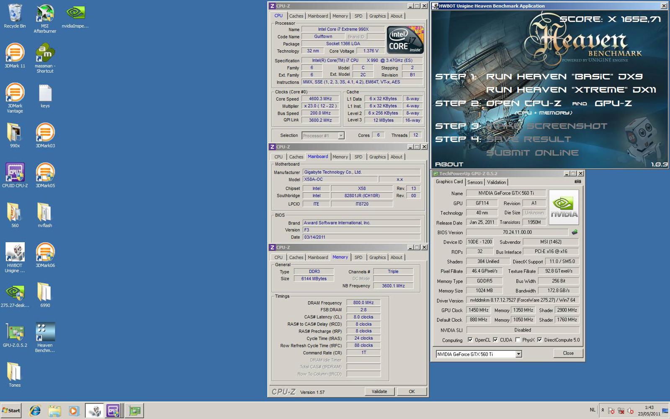Open the 560 folder
The width and height of the screenshot is (670, 419).
tap(15, 215)
